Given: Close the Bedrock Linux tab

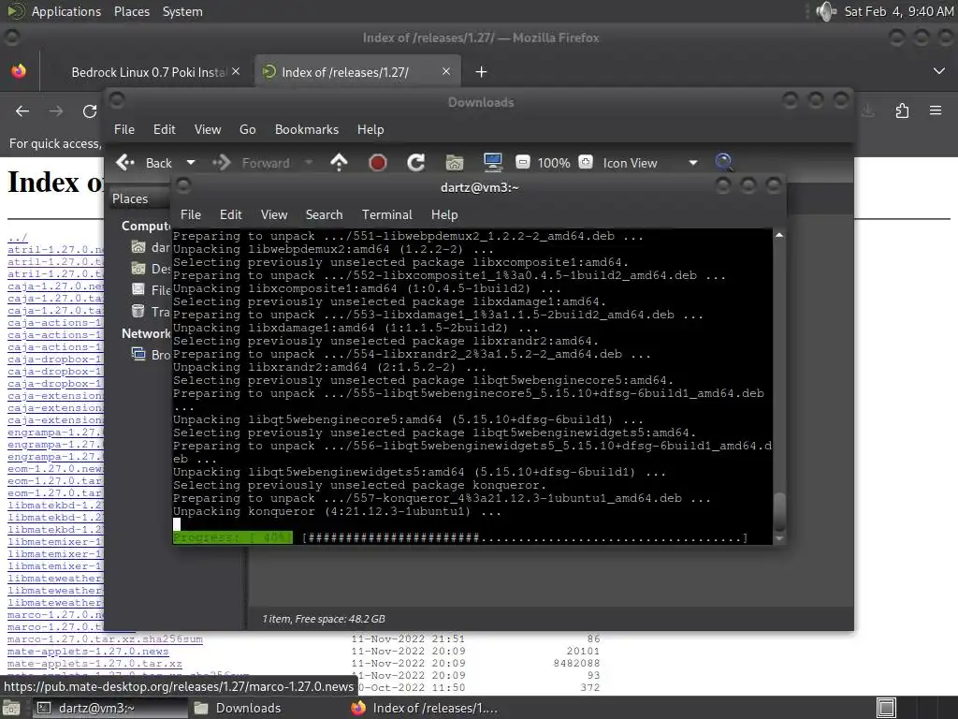Looking at the screenshot, I should pos(236,71).
